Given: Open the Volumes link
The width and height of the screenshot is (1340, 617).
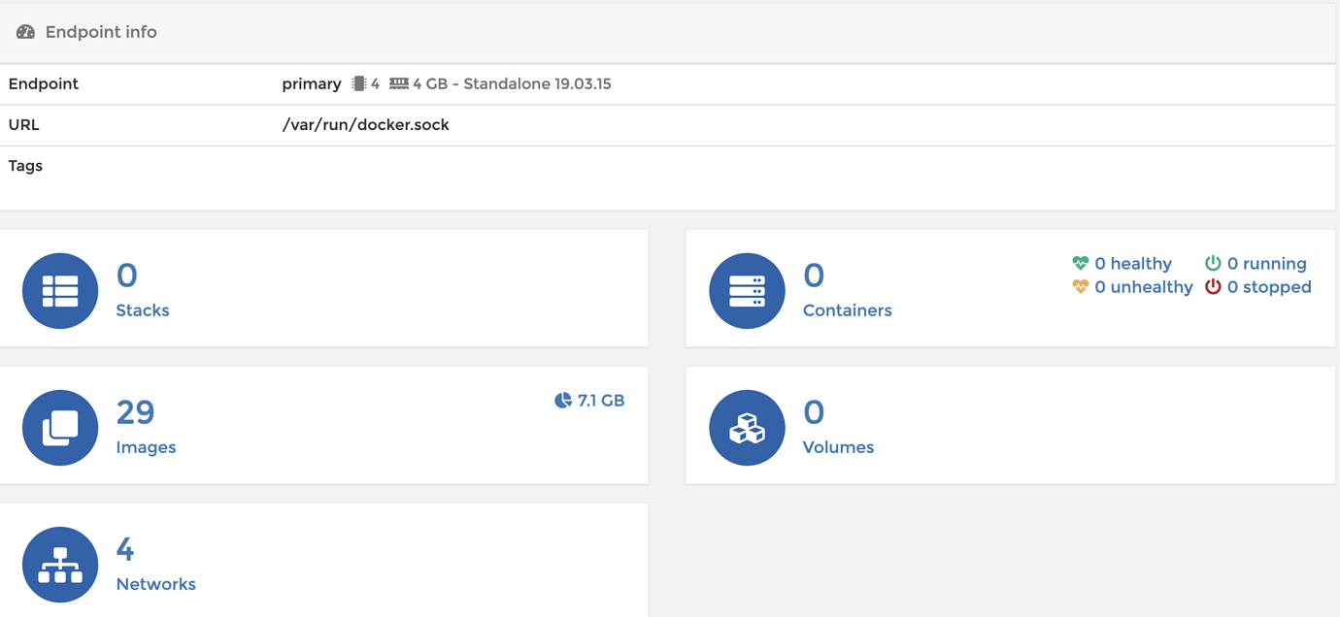Looking at the screenshot, I should [x=838, y=446].
